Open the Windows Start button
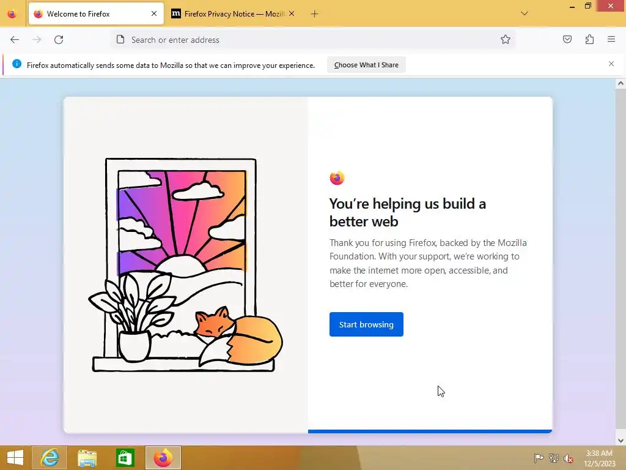The image size is (626, 470). 15,458
